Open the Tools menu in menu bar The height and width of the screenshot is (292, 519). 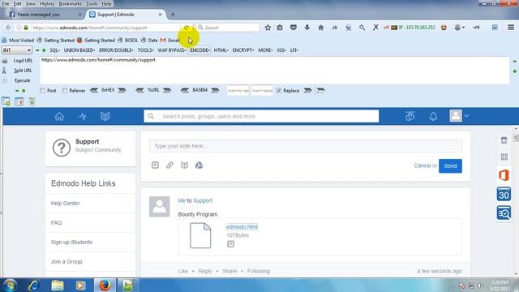[x=92, y=4]
